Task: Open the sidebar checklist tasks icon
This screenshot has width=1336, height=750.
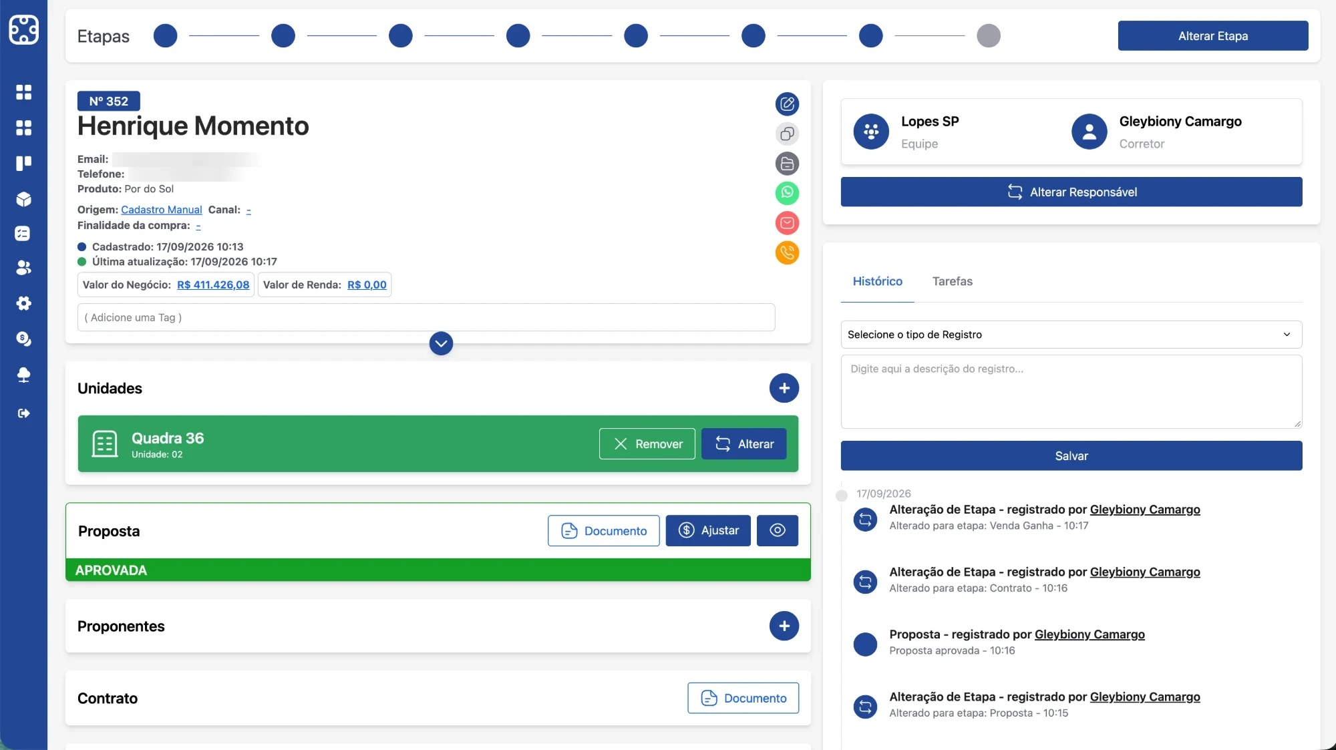Action: 23,234
